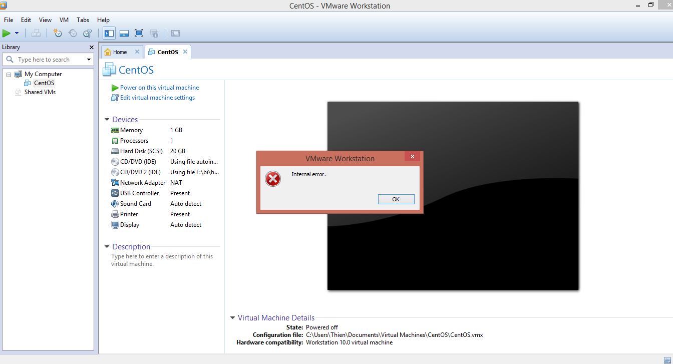Open the library search dropdown arrow
Image resolution: width=673 pixels, height=364 pixels.
[x=89, y=60]
